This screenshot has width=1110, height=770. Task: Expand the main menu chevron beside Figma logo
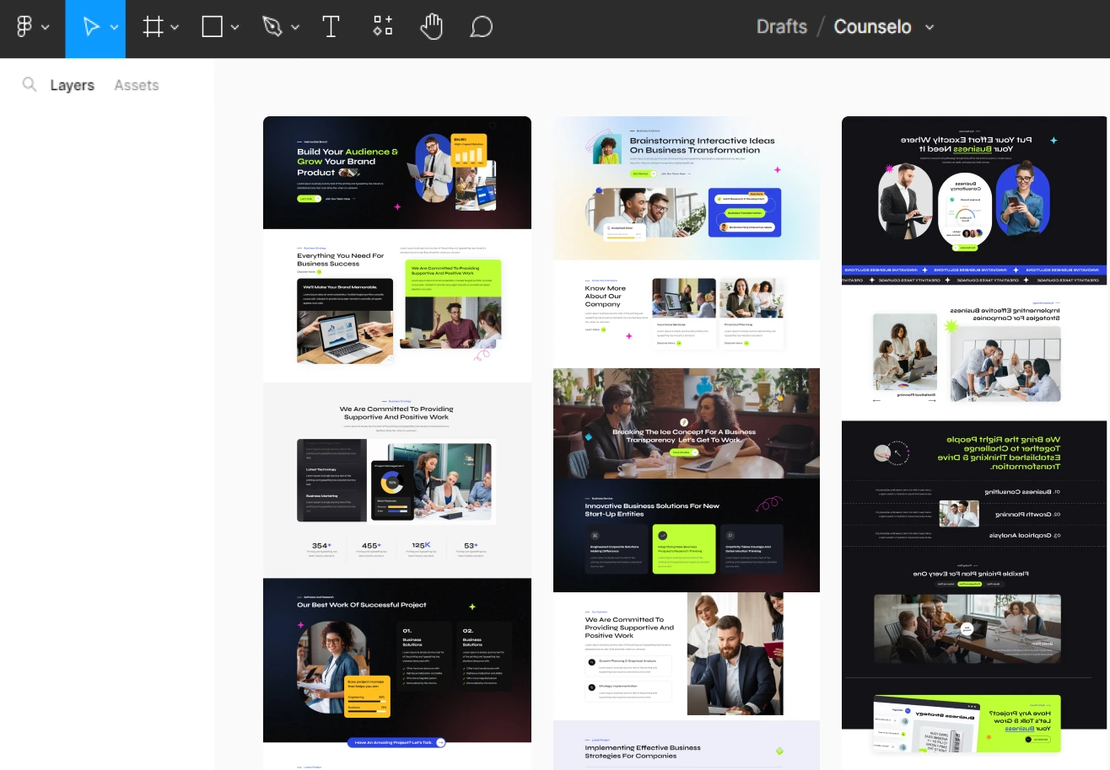click(x=46, y=28)
